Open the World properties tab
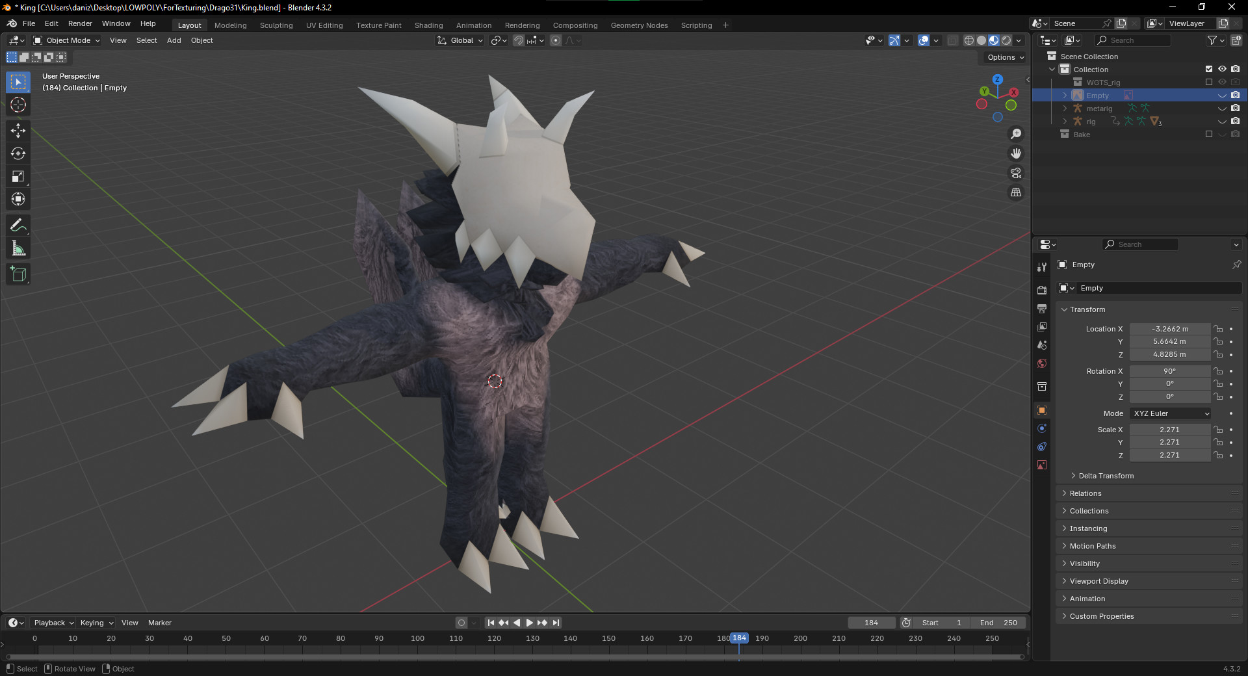1248x676 pixels. (x=1042, y=363)
